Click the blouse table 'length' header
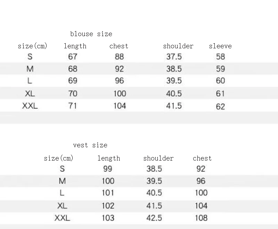Viewport: 278px width, 229px height. pos(75,46)
